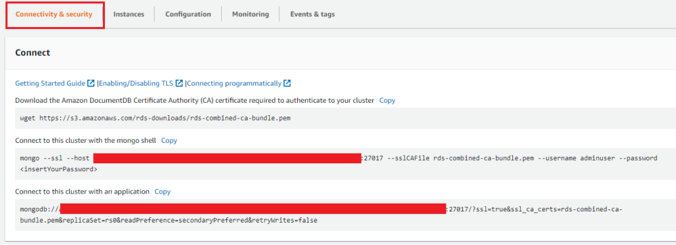Screen dimensions: 676x245
Task: Copy the mongo shell connection command
Action: point(169,140)
